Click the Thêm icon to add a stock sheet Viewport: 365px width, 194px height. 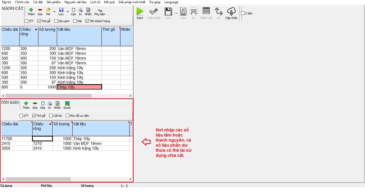26,104
